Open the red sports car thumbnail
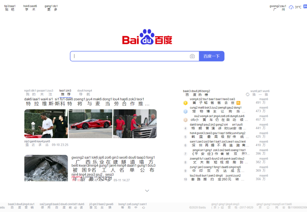 (x=90, y=124)
